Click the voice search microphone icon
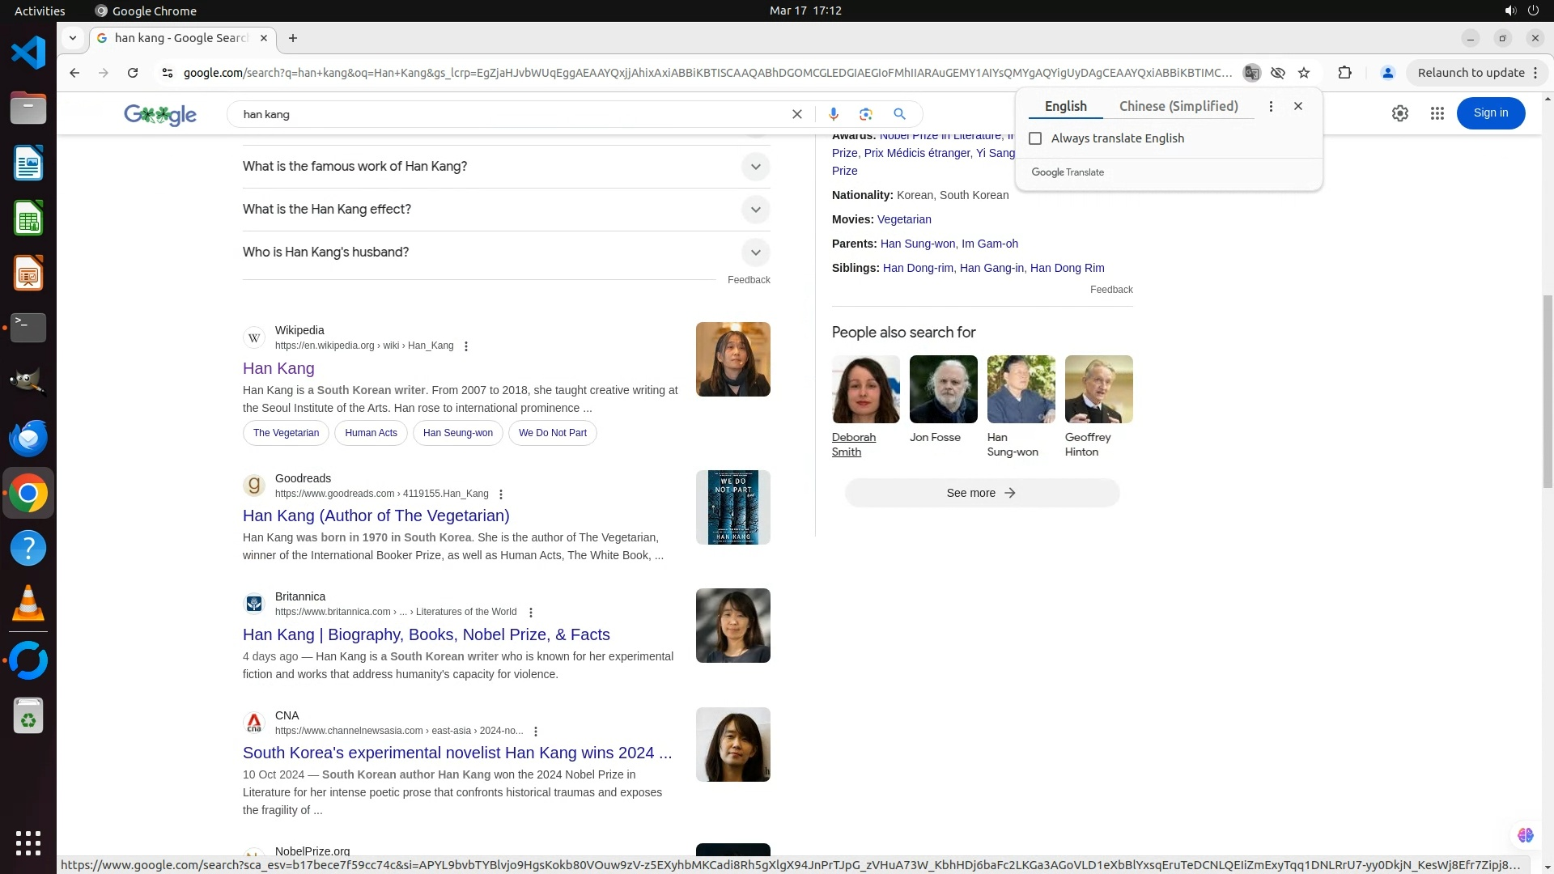 834,114
